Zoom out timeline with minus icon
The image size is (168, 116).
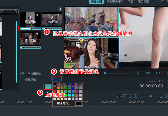[130, 96]
